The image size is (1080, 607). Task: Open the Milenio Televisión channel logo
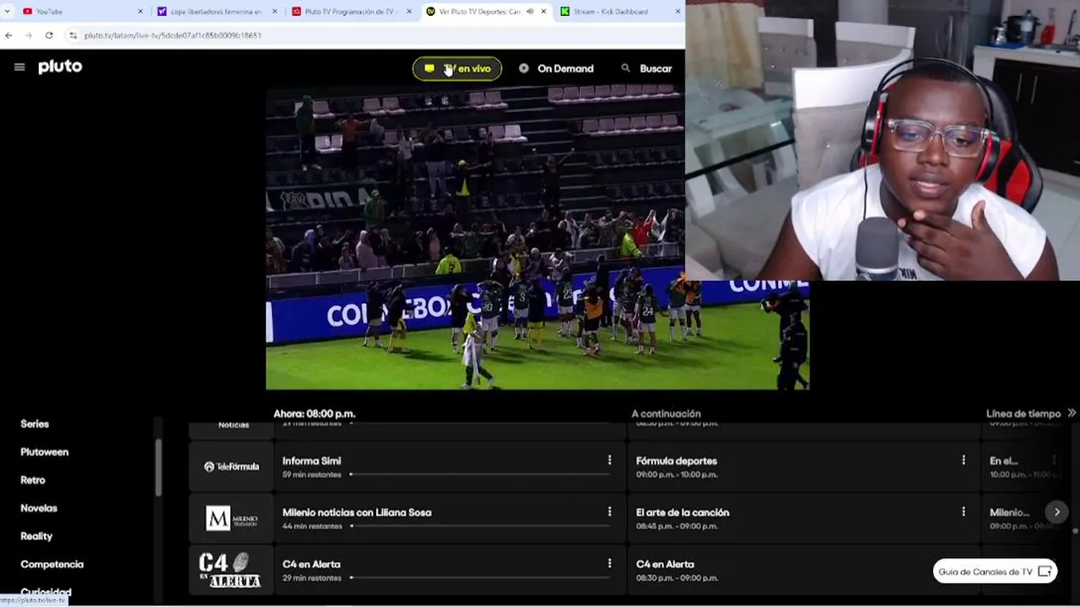pos(231,518)
